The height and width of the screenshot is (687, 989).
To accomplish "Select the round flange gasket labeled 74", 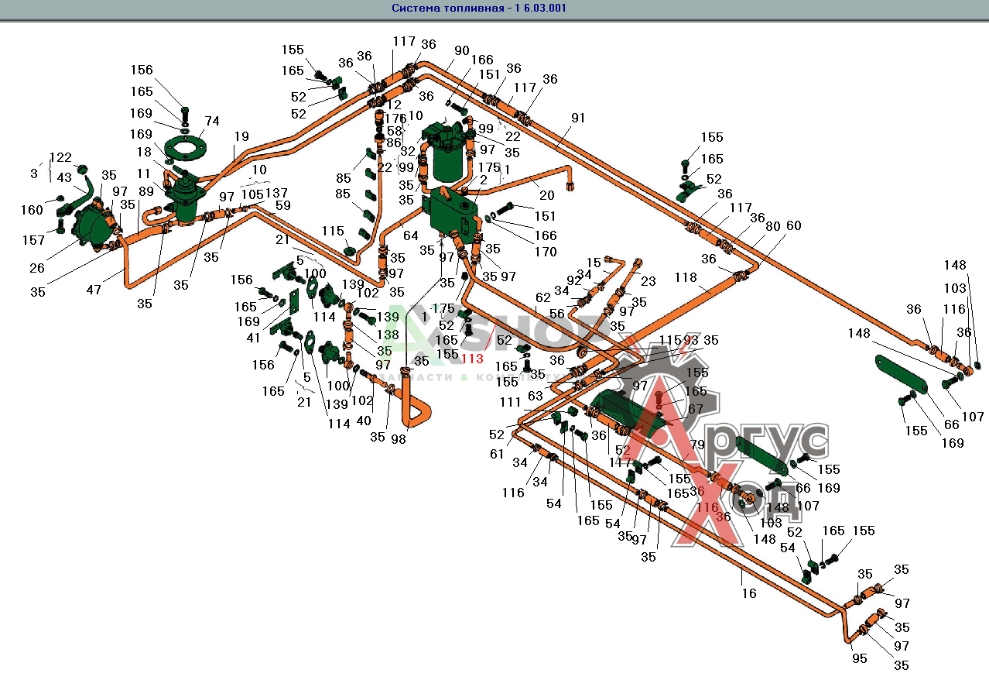I will click(184, 149).
